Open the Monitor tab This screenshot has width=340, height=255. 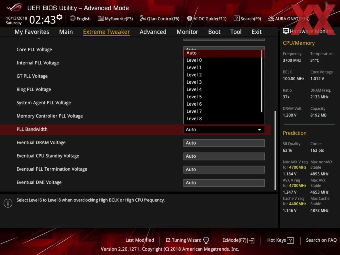click(x=187, y=32)
